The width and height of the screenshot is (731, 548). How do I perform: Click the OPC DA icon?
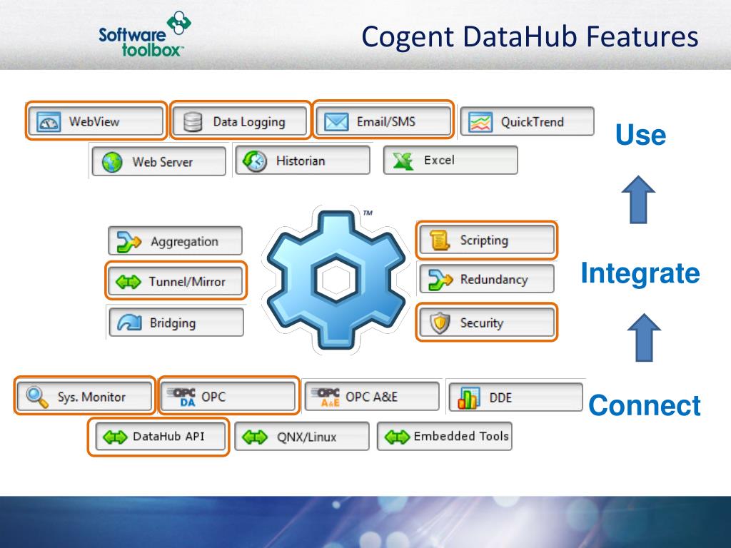[x=182, y=397]
